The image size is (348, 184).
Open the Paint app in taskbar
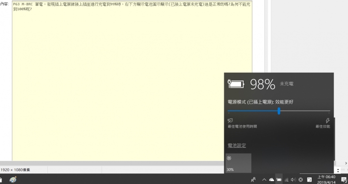(13, 179)
